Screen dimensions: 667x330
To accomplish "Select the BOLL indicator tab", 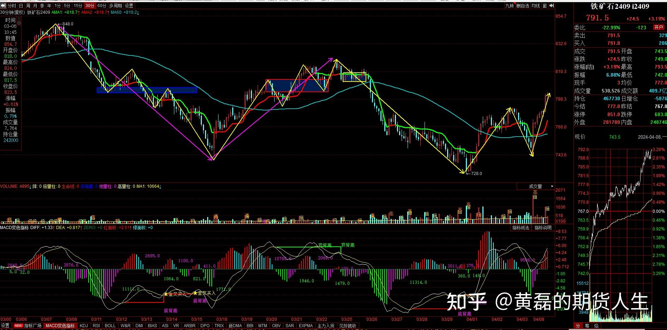I will click(x=110, y=326).
